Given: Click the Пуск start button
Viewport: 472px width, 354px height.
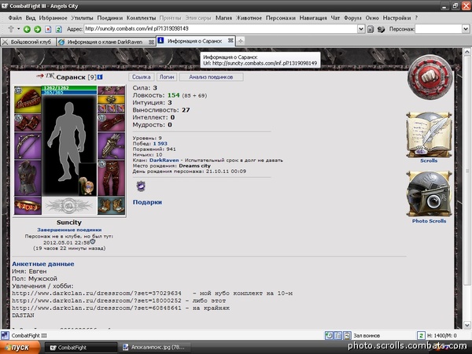Looking at the screenshot, I should pyautogui.click(x=20, y=347).
